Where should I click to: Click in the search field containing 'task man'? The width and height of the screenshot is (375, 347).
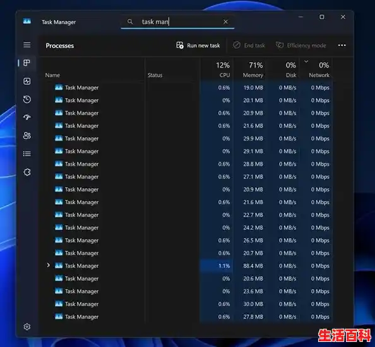[177, 21]
